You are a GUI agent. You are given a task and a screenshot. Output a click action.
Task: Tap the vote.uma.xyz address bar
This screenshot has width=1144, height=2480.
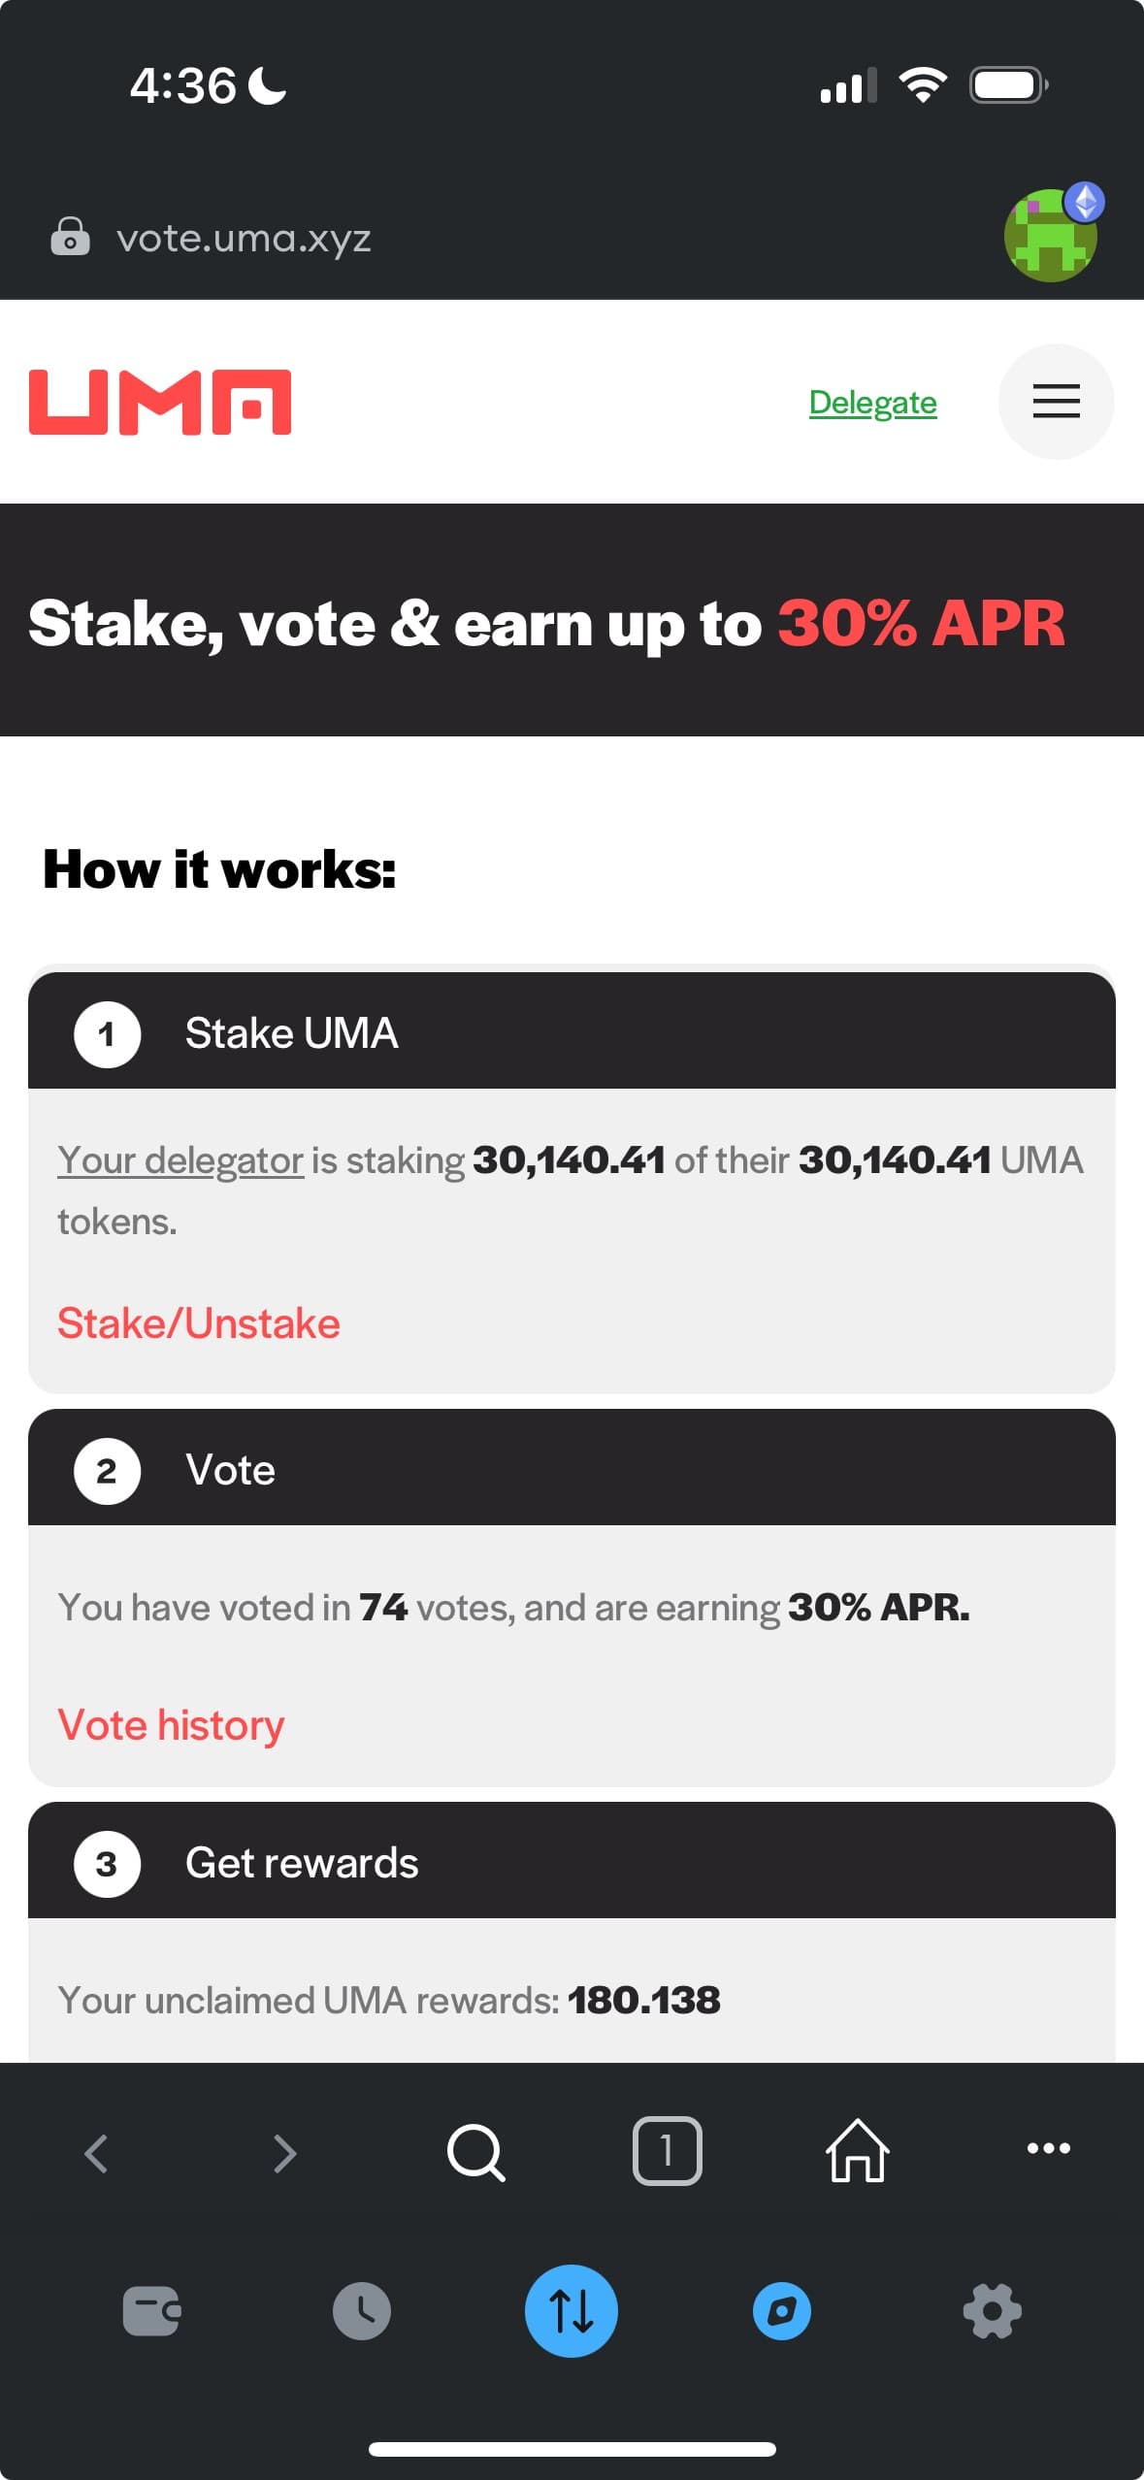point(244,238)
